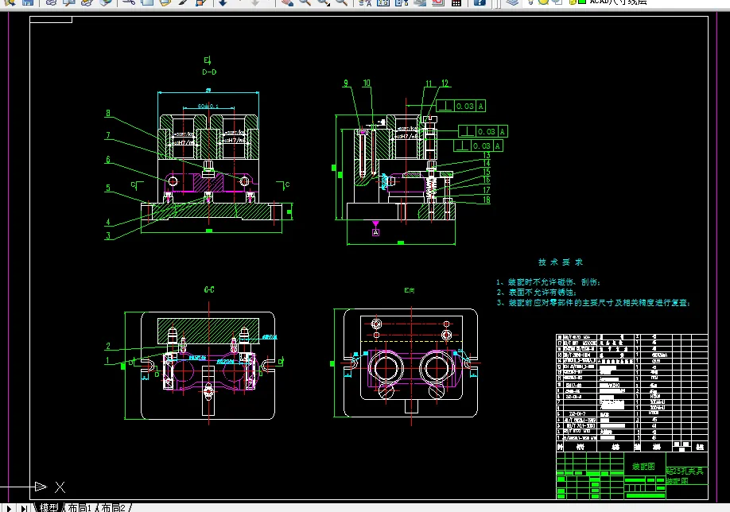Click the Zoom magnifier with flyout arrow
The image size is (730, 512).
pyautogui.click(x=323, y=2)
